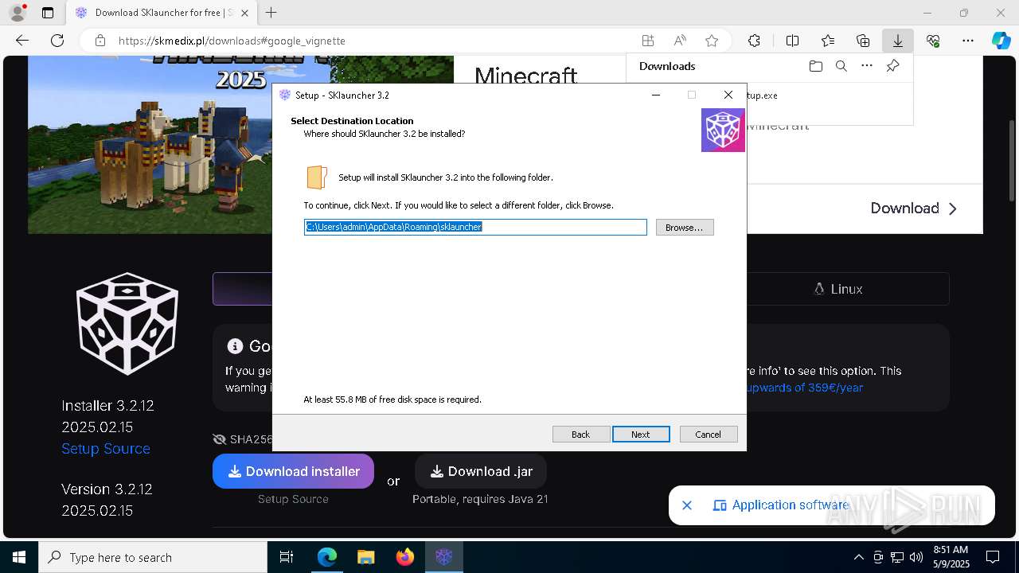Click the Minecraft llama banner image
Viewport: 1019px width, 573px height.
click(x=150, y=145)
